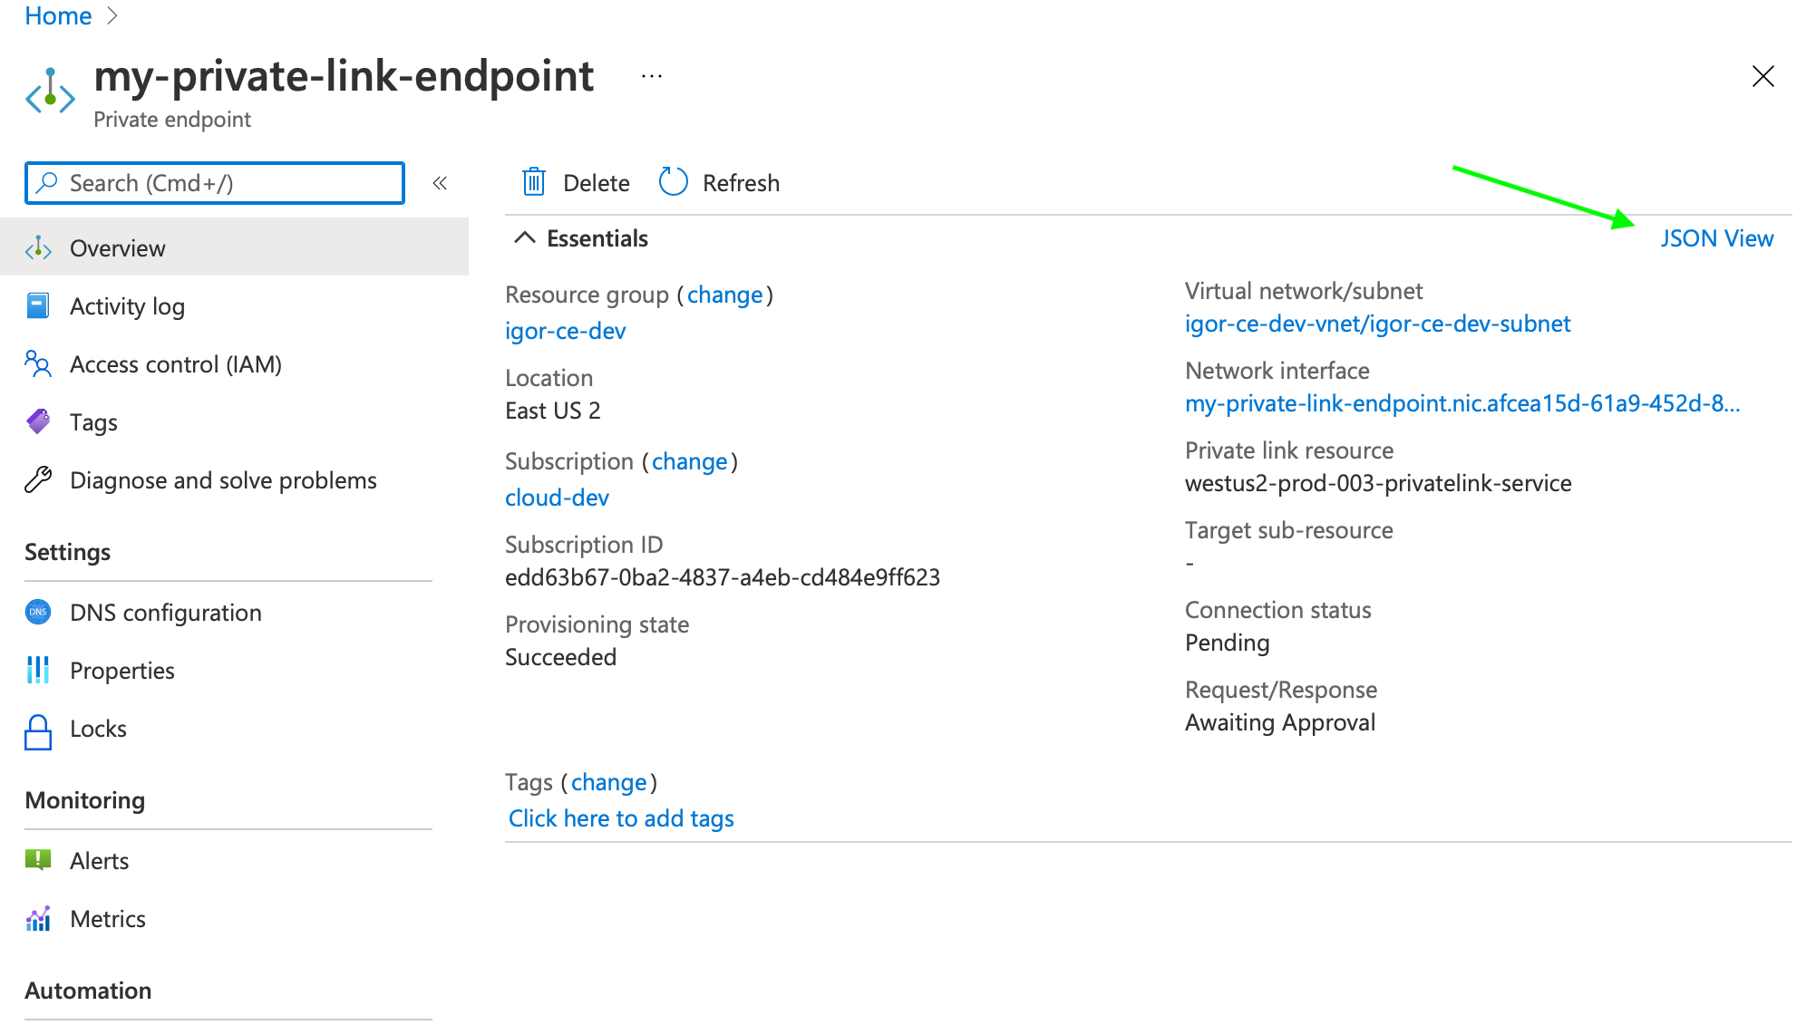Collapse the Essentials section chevron
Viewport: 1816px width, 1025px height.
tap(525, 238)
